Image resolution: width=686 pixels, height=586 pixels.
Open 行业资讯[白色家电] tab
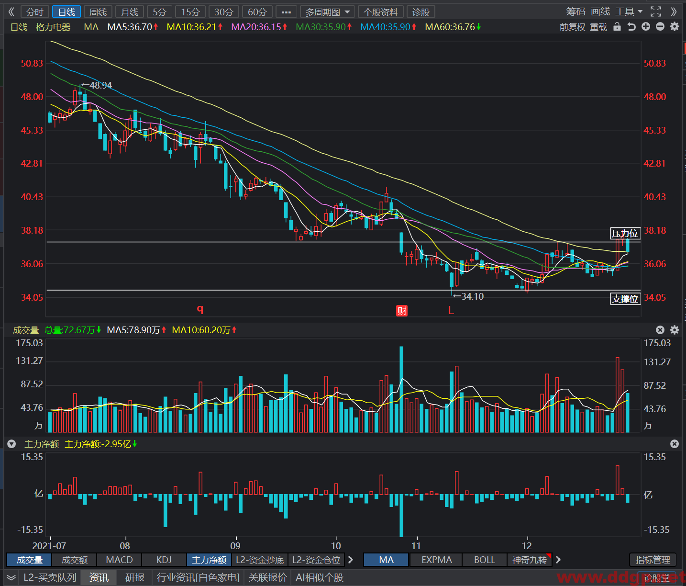pos(198,577)
